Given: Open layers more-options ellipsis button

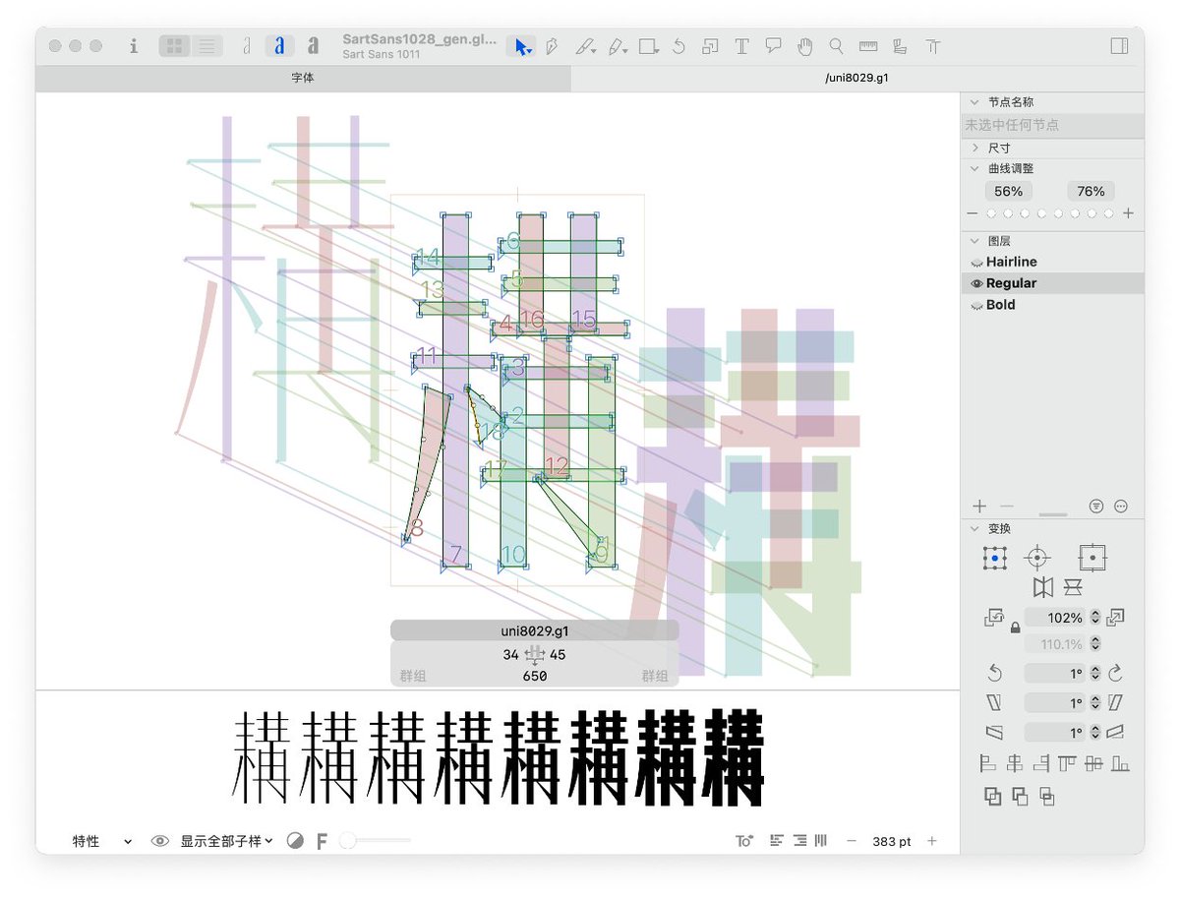Looking at the screenshot, I should click(1121, 507).
